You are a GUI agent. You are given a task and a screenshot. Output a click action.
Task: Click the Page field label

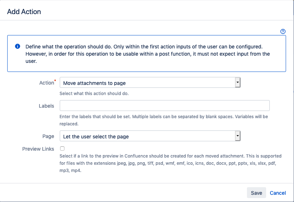(48, 136)
